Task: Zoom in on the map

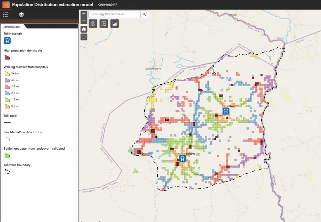Action: click(x=84, y=14)
